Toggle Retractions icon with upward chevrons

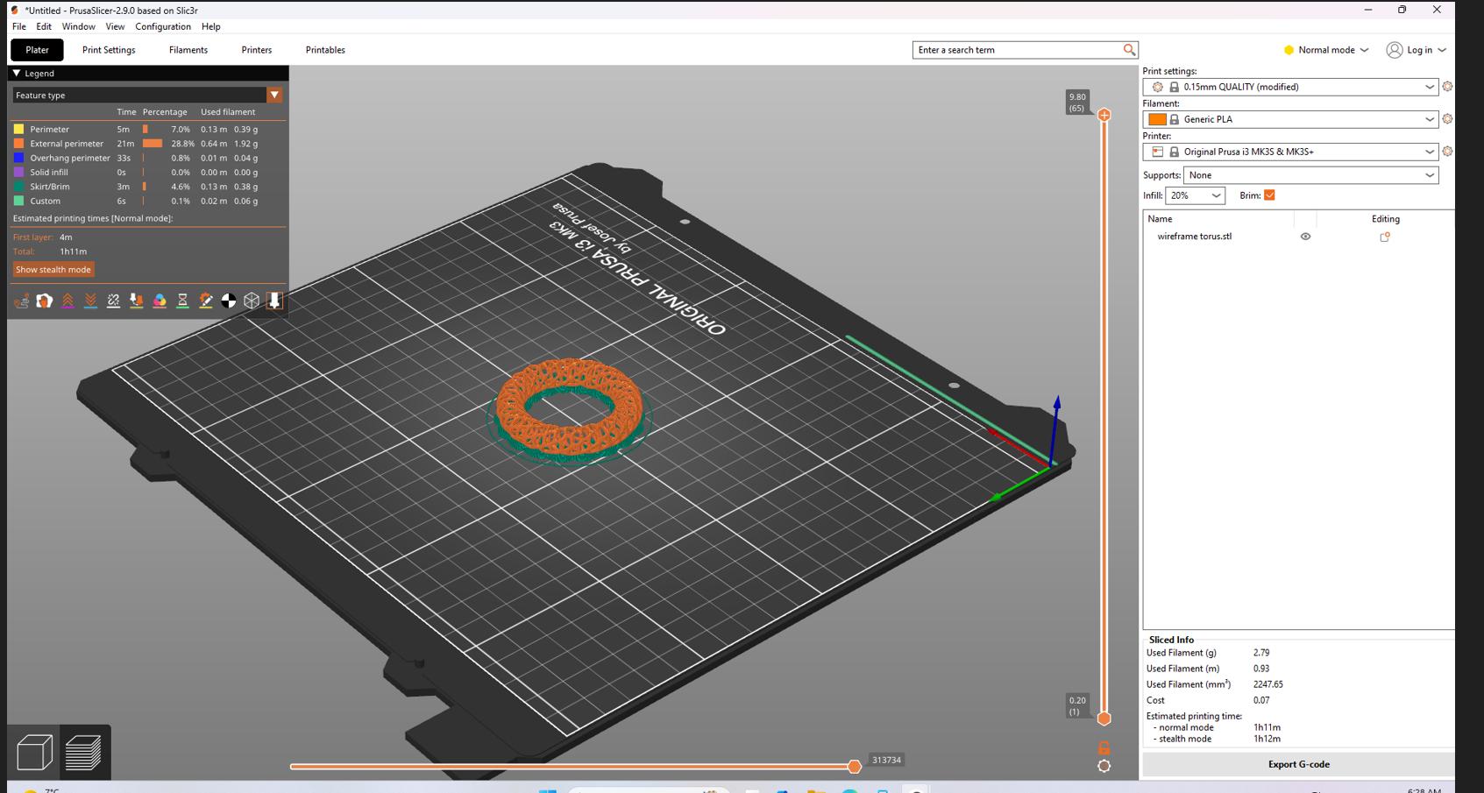click(67, 301)
